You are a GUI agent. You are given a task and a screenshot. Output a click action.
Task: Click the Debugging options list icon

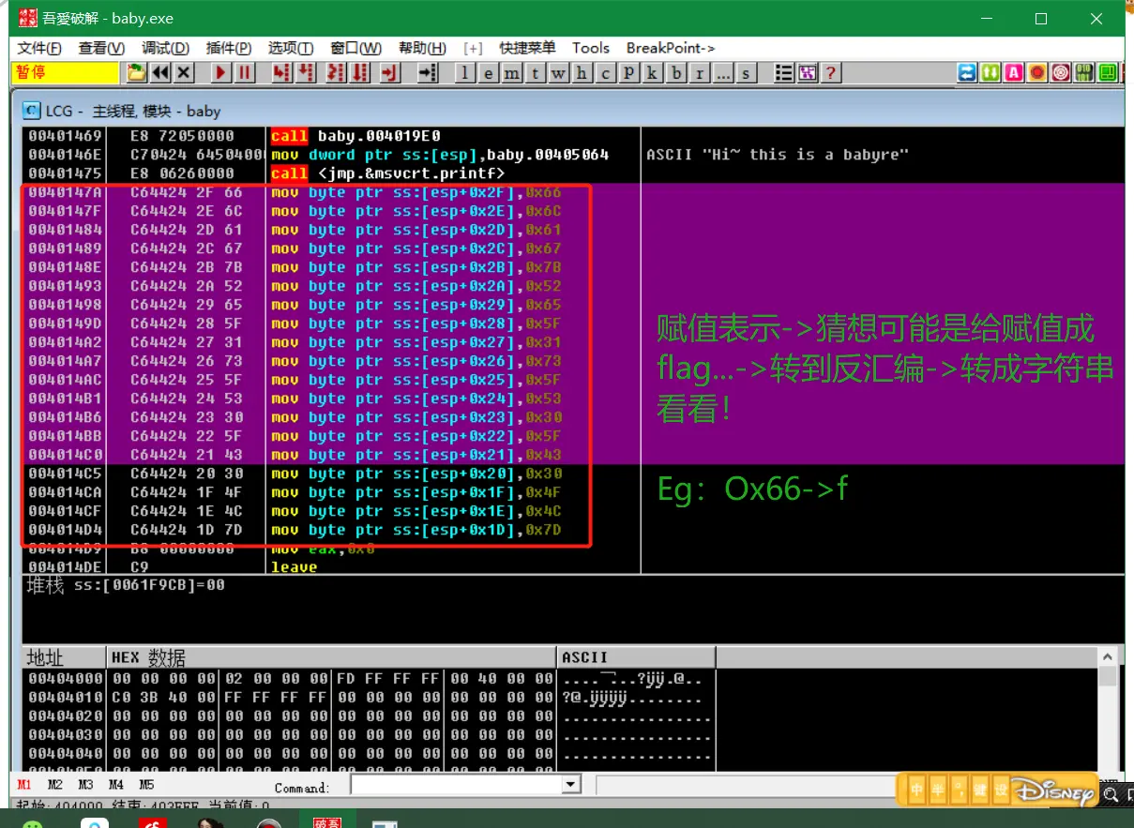point(784,73)
